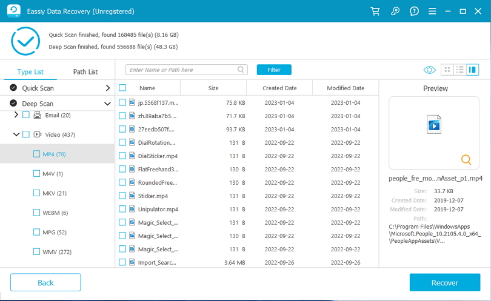The width and height of the screenshot is (491, 301).
Task: Sort by the Modified Date column header
Action: point(346,88)
